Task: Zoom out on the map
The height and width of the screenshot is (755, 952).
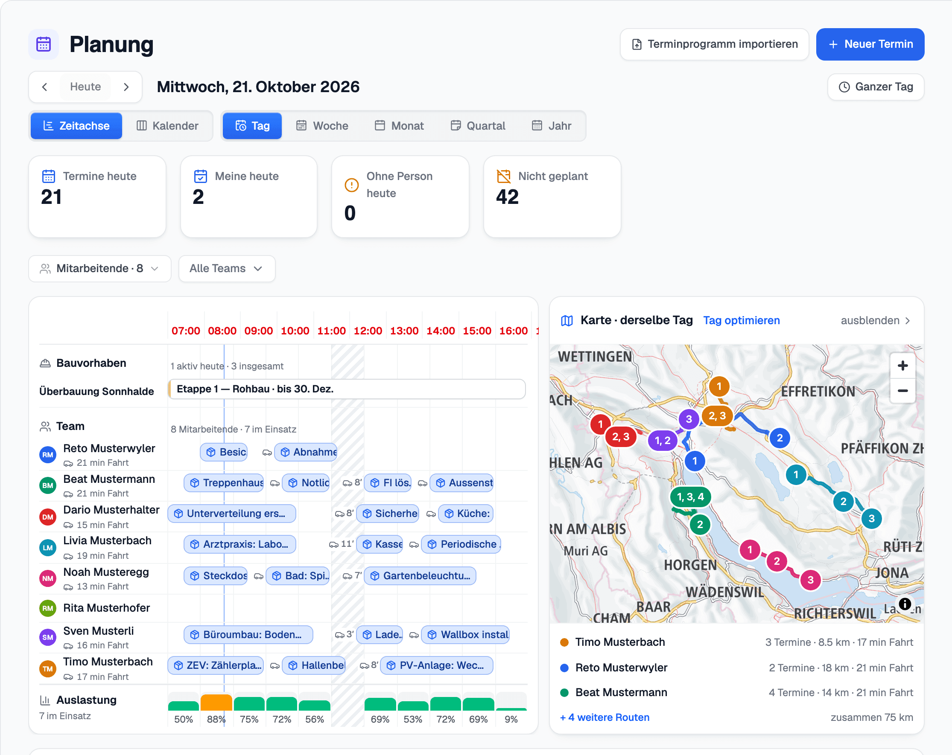Action: (x=902, y=391)
